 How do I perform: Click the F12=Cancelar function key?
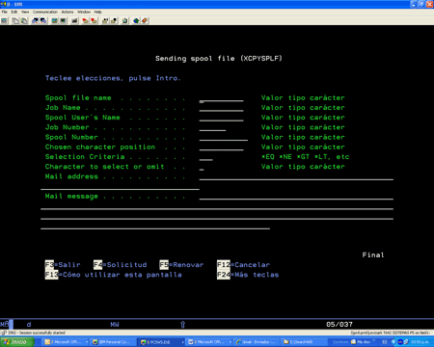coord(243,265)
